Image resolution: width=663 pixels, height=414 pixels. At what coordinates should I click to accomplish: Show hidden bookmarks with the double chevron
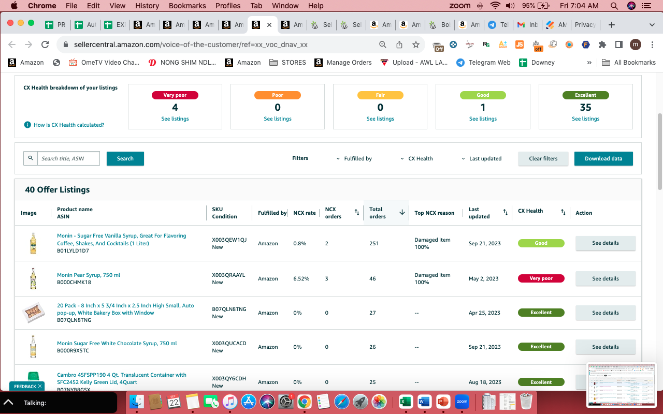(x=589, y=63)
